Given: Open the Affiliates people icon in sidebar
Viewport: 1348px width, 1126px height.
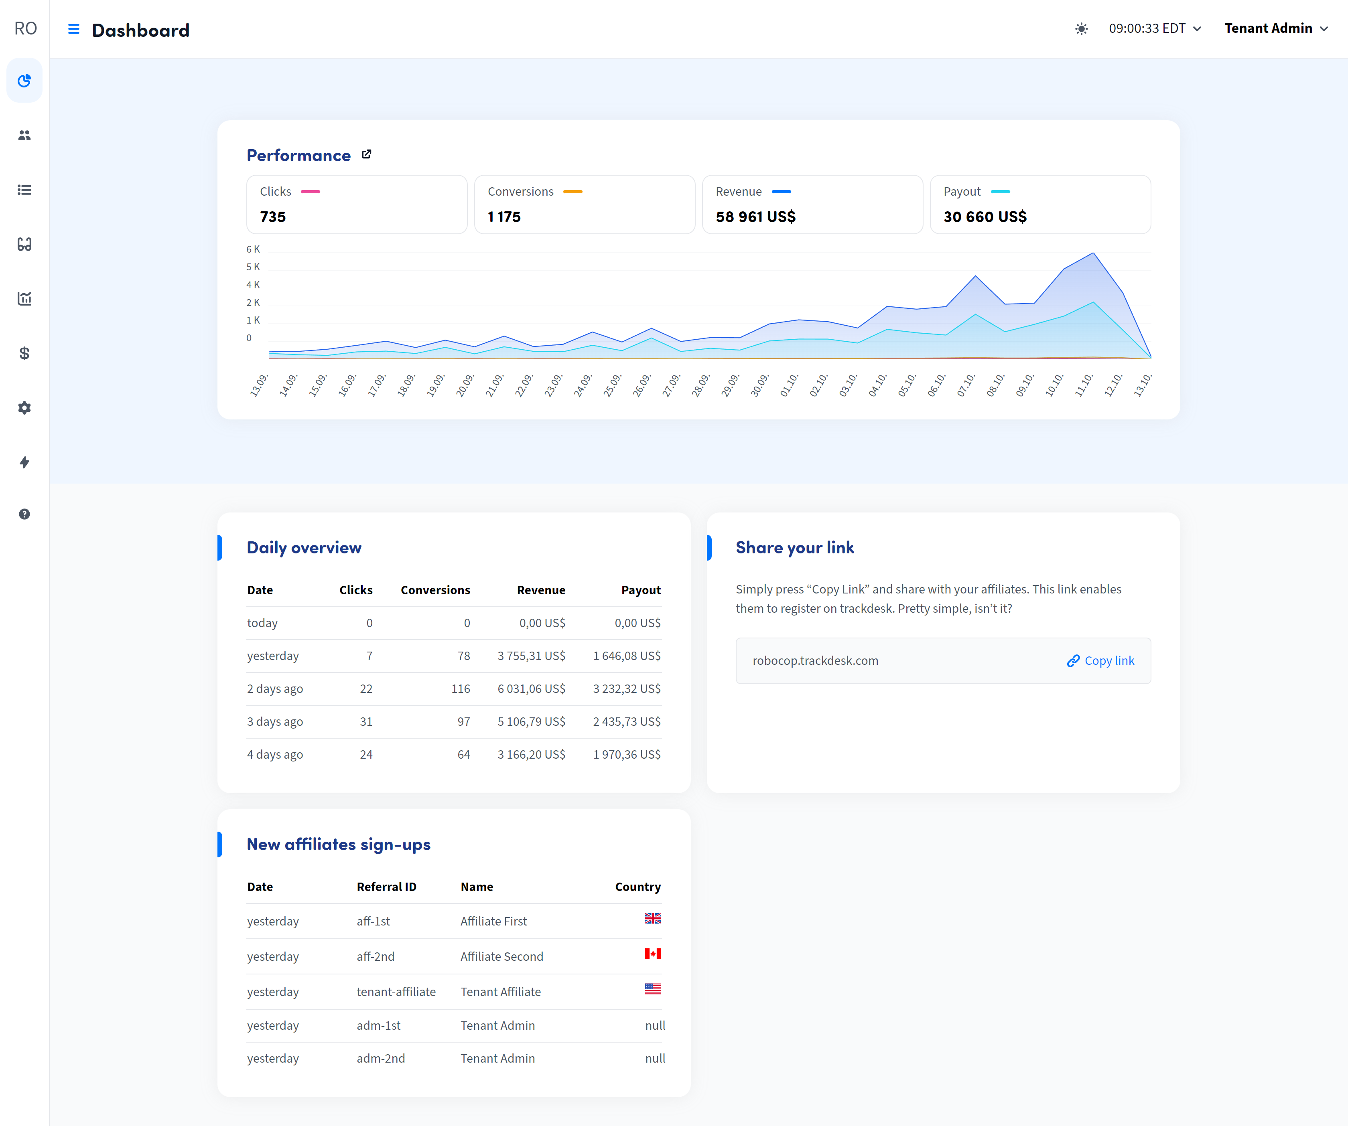Looking at the screenshot, I should click(24, 135).
